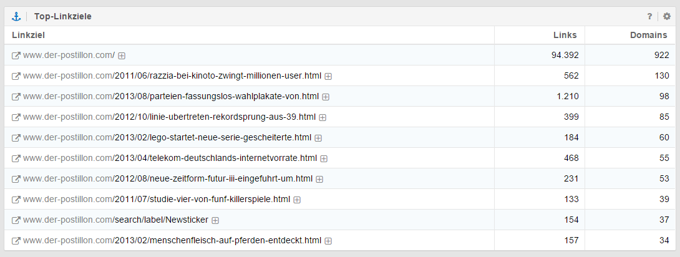The height and width of the screenshot is (257, 680).
Task: Expand the studie-vier-von-funf-killerspiele row plus box
Action: click(x=297, y=200)
